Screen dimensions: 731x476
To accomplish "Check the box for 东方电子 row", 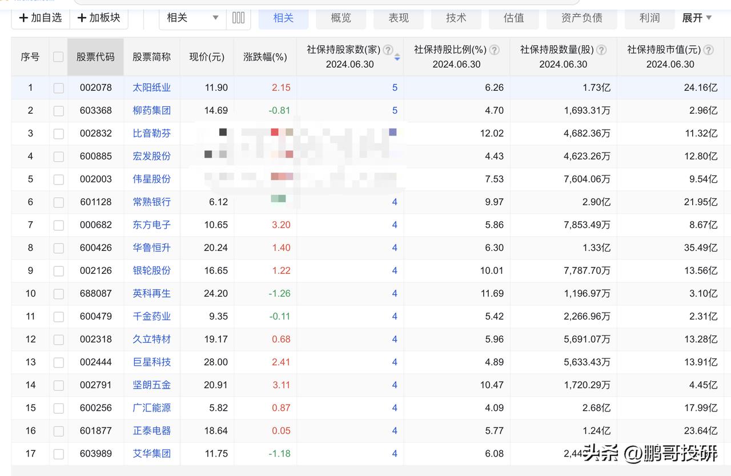I will pyautogui.click(x=58, y=225).
